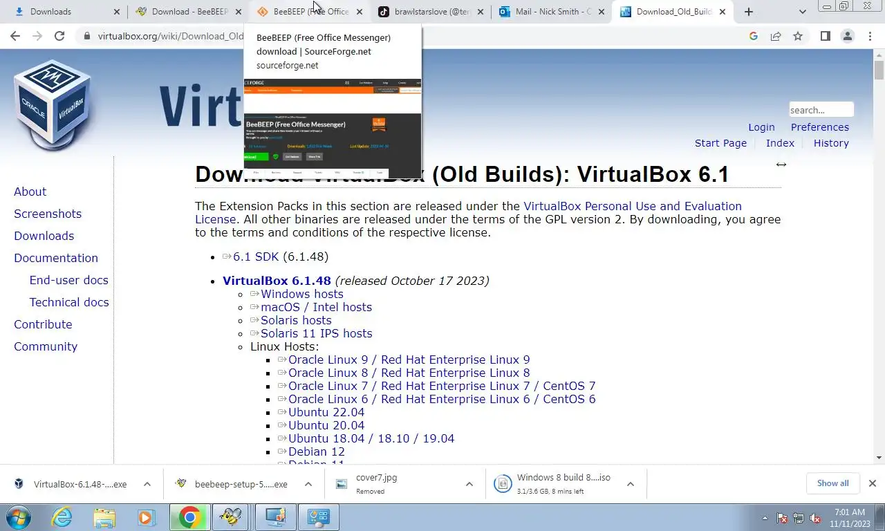Screen dimensions: 885x531
Task: Download Solaris 11 IPS hosts build
Action: [x=316, y=333]
